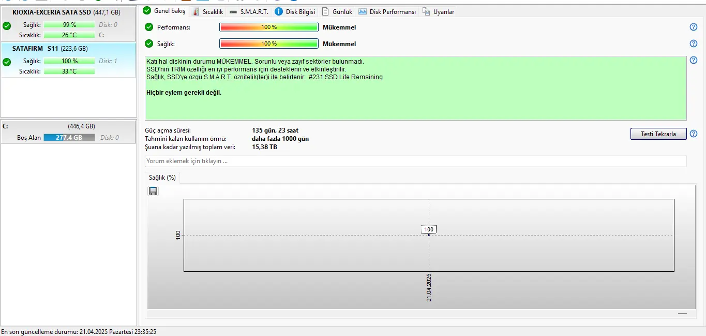The width and height of the screenshot is (706, 336).
Task: Click the help icon next to Performans
Action: [x=694, y=27]
